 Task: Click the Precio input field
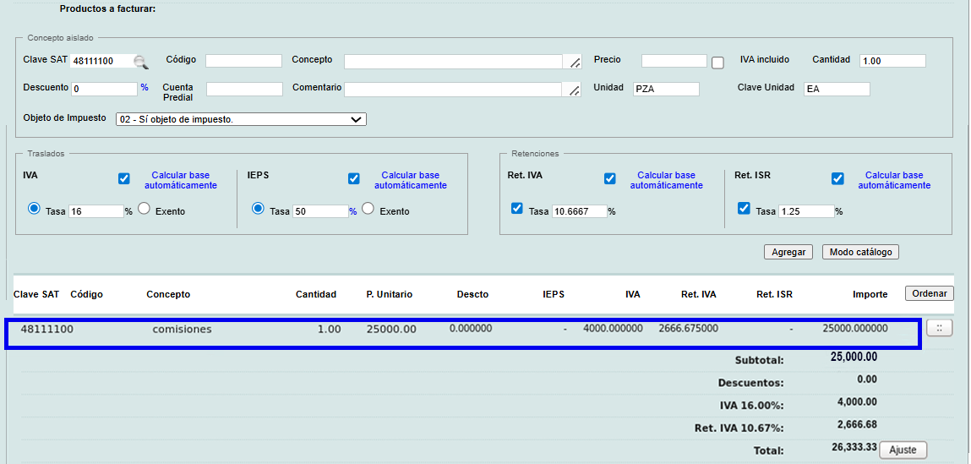(x=674, y=61)
